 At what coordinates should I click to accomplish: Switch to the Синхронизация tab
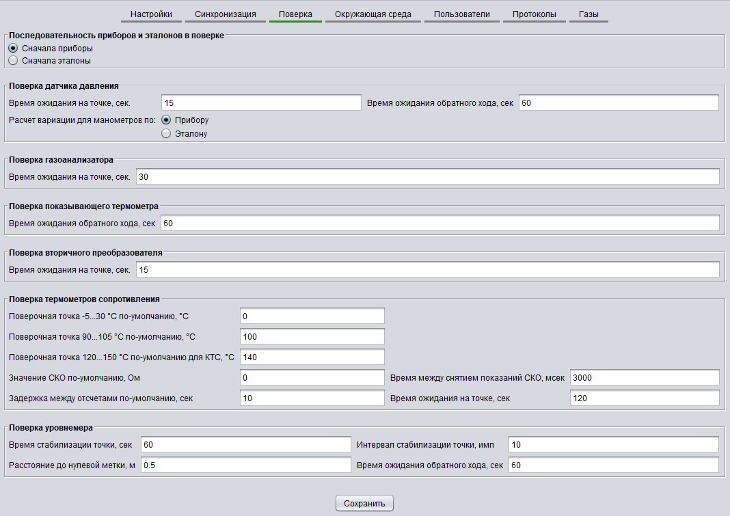pos(225,14)
